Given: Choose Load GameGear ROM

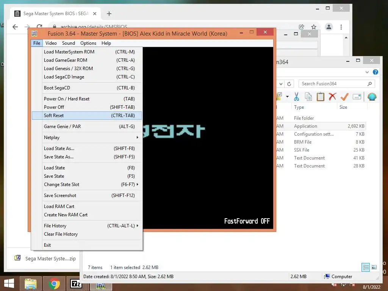Looking at the screenshot, I should point(87,60).
